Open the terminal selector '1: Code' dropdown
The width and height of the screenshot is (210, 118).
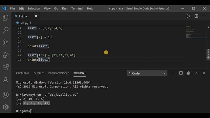pyautogui.click(x=147, y=73)
